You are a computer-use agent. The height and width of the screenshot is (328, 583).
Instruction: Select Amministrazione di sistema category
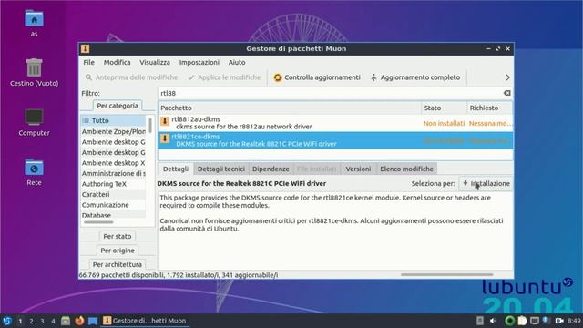click(113, 173)
